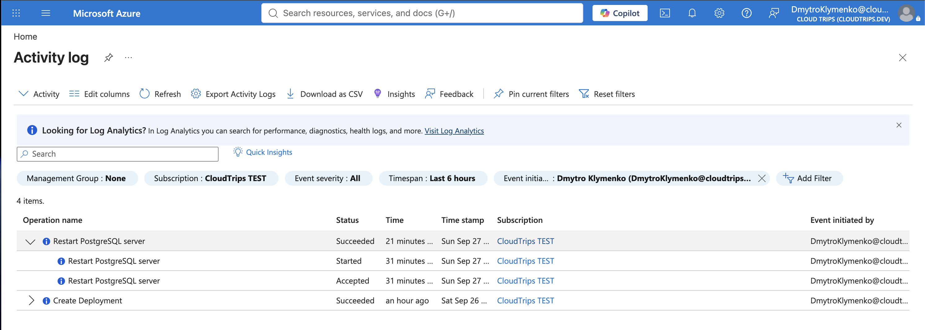Open CloudTrips TEST link in Started row

[x=525, y=261]
